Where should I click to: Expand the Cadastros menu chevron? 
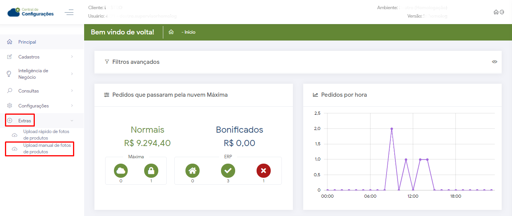tap(72, 57)
